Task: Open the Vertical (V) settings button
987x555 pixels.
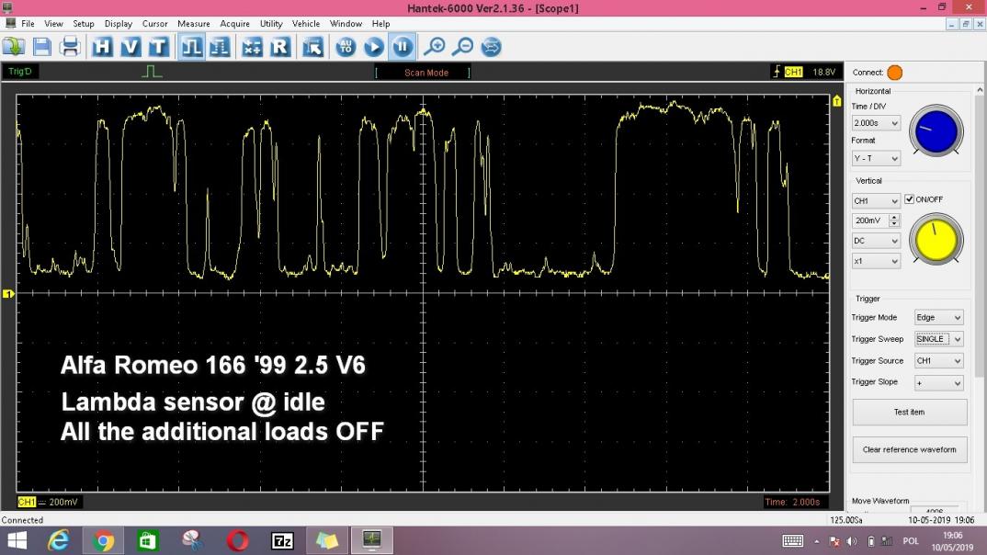Action: (130, 47)
